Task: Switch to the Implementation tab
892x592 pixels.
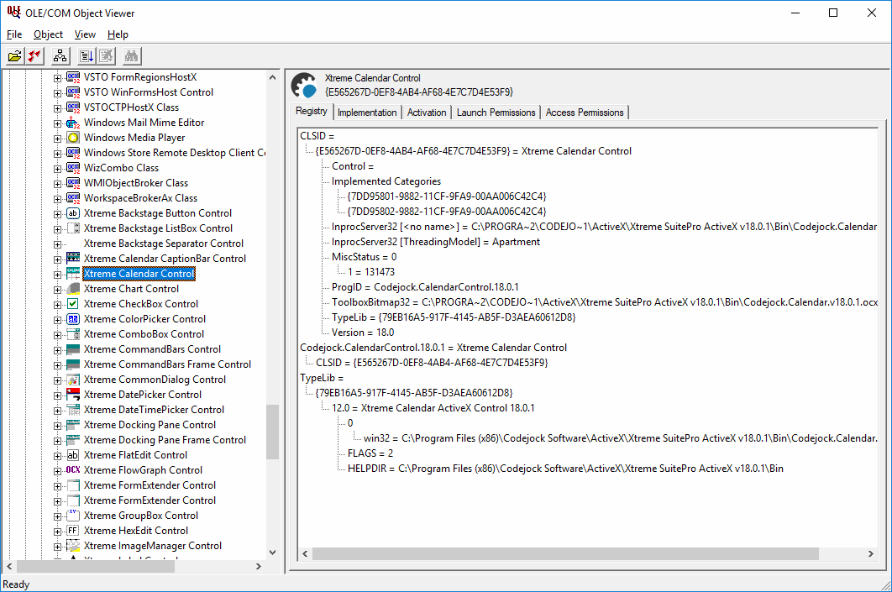Action: coord(368,113)
